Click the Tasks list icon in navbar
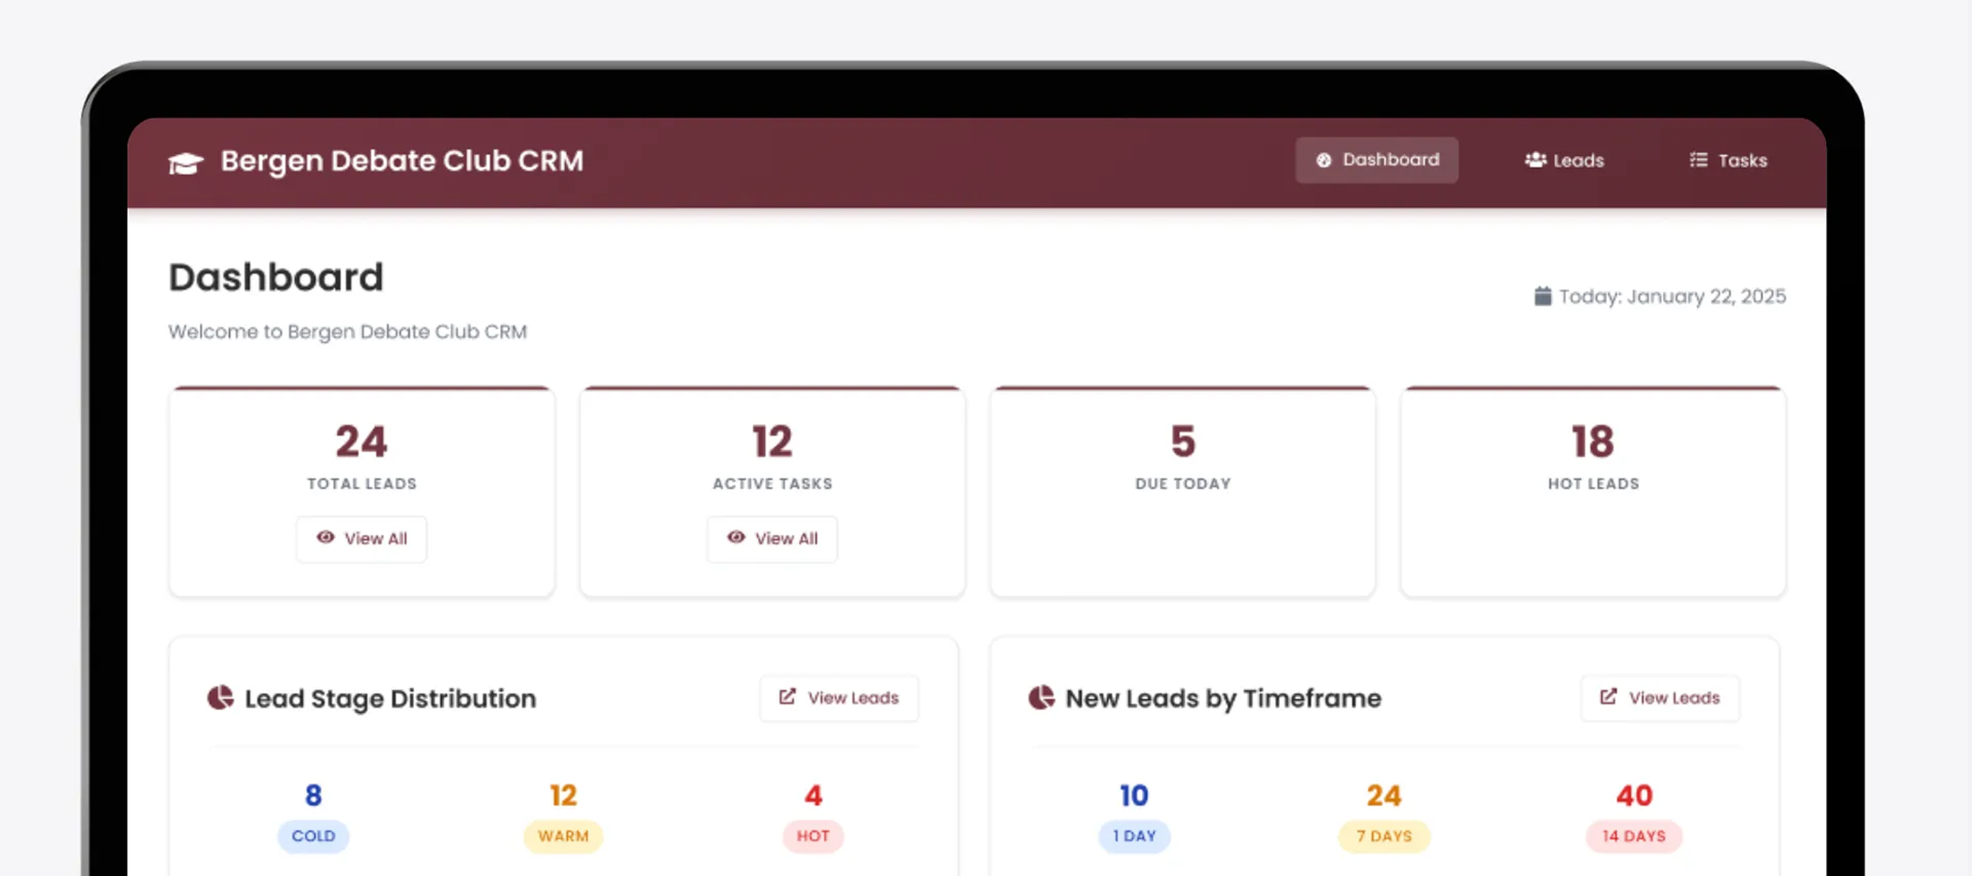 pos(1698,160)
